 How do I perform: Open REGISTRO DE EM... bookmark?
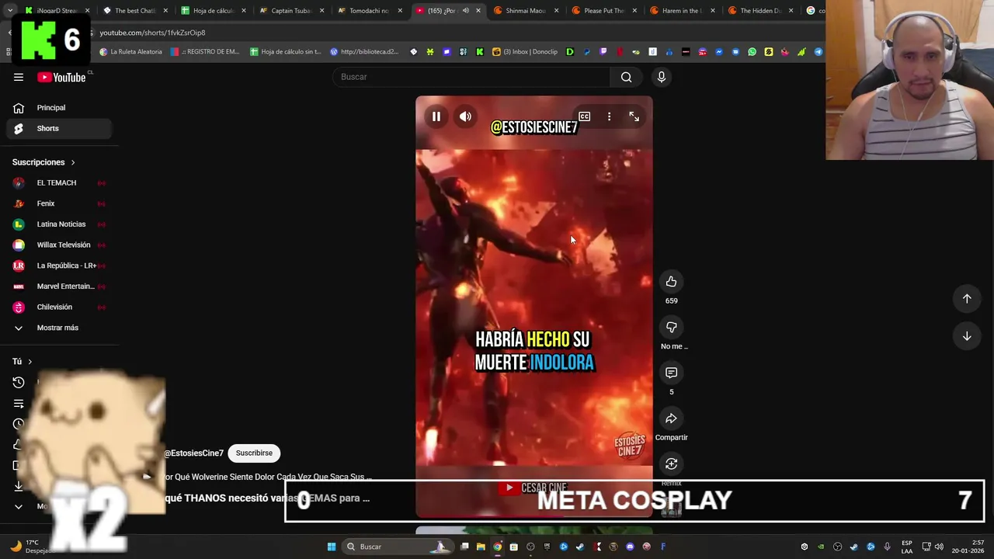[x=205, y=52]
